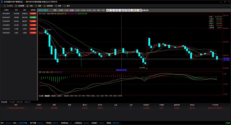
Task: Select ETH/USDT row in pair list
Action: [x=19, y=21]
